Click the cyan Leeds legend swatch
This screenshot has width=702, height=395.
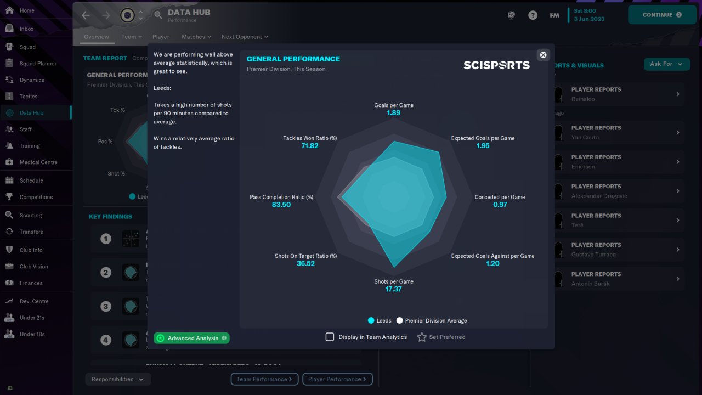coord(371,320)
